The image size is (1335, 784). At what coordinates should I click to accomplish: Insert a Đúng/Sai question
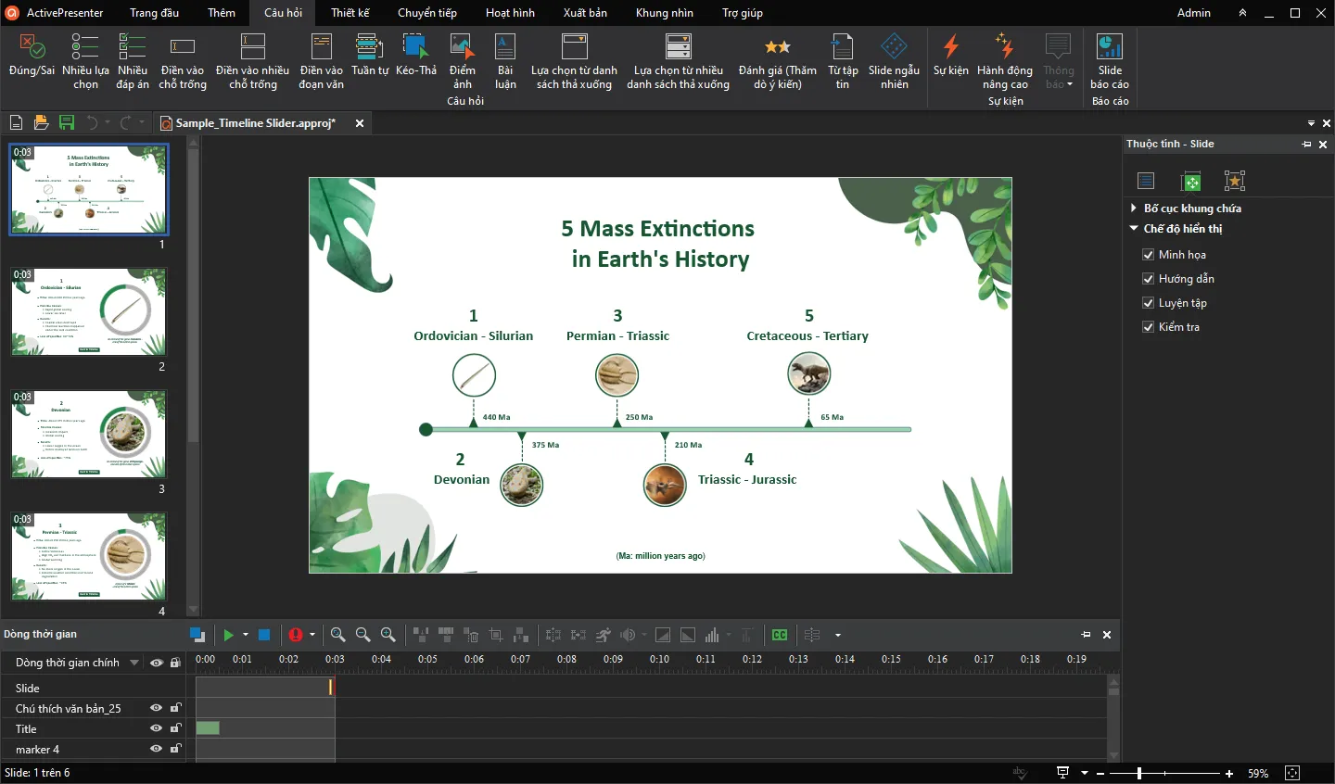point(32,56)
